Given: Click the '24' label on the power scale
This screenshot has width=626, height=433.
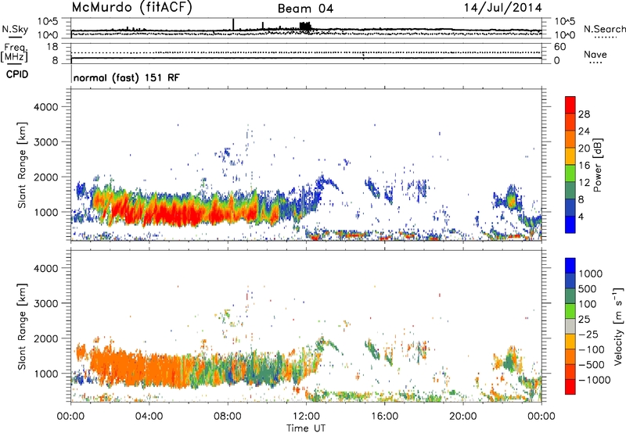Looking at the screenshot, I should coord(584,131).
